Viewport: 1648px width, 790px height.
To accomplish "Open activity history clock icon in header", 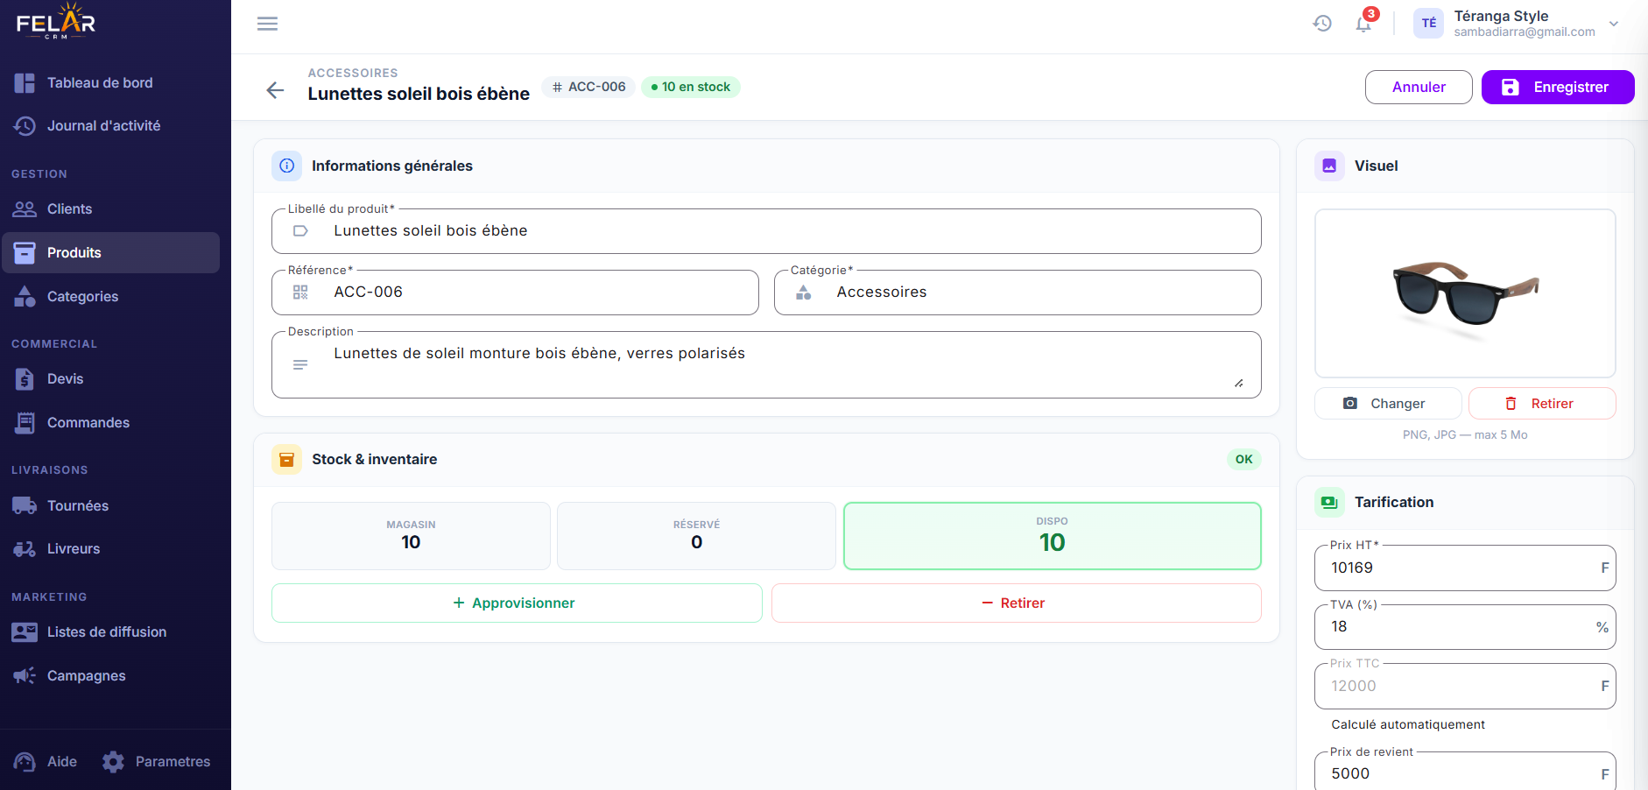I will tap(1322, 24).
